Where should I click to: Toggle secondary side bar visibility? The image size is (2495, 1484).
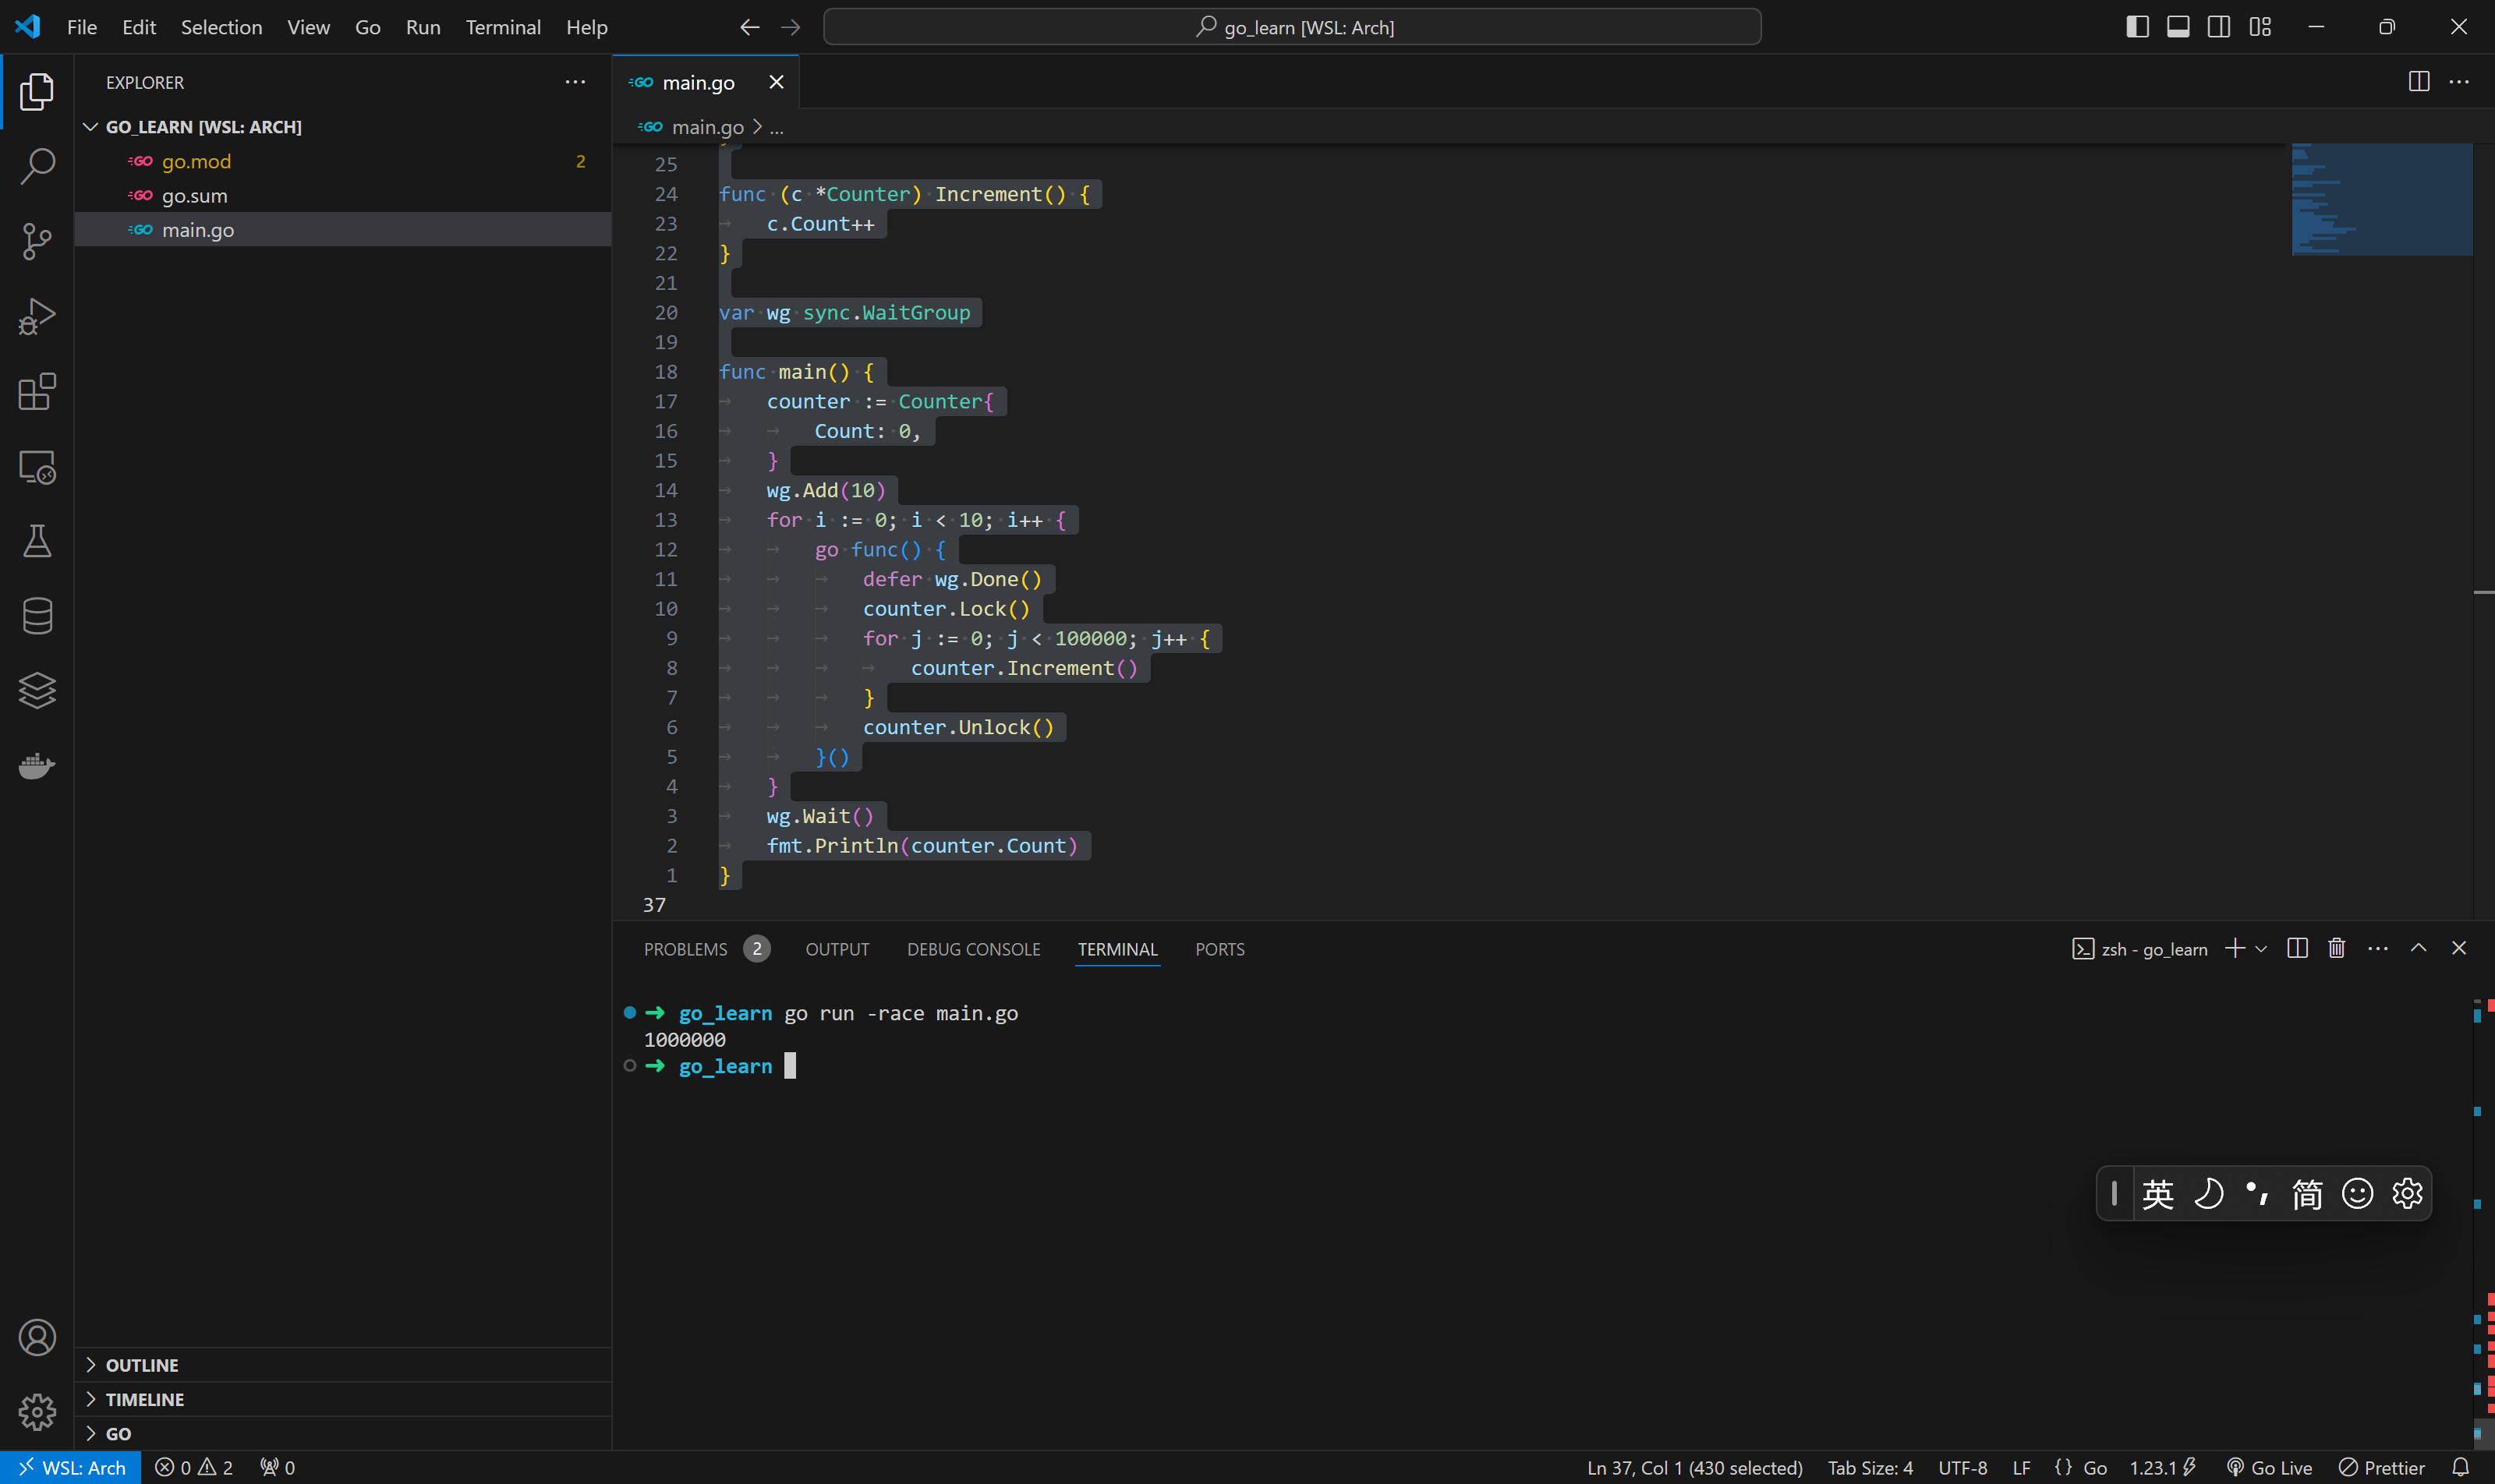tap(2219, 27)
